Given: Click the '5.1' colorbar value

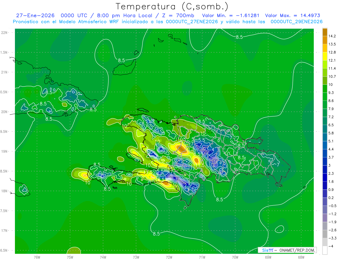Looking at the screenshot, I should pyautogui.click(x=331, y=141).
